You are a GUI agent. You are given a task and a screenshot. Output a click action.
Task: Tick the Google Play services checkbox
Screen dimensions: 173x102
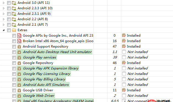[x=14, y=57]
